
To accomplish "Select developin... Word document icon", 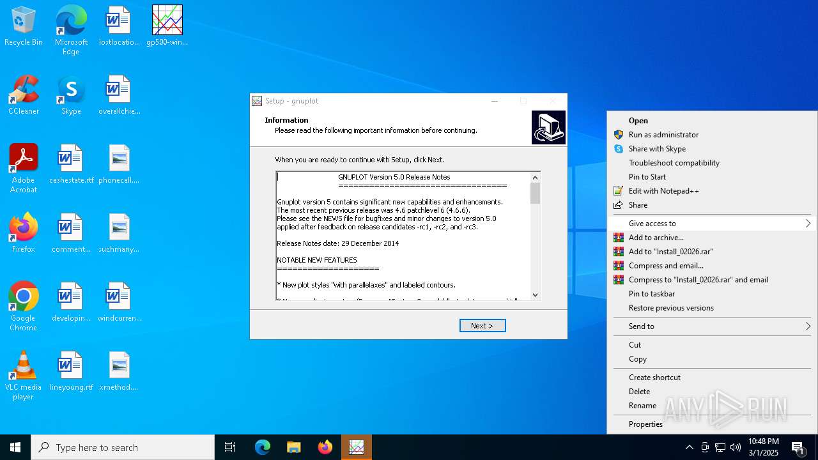I will (x=71, y=302).
